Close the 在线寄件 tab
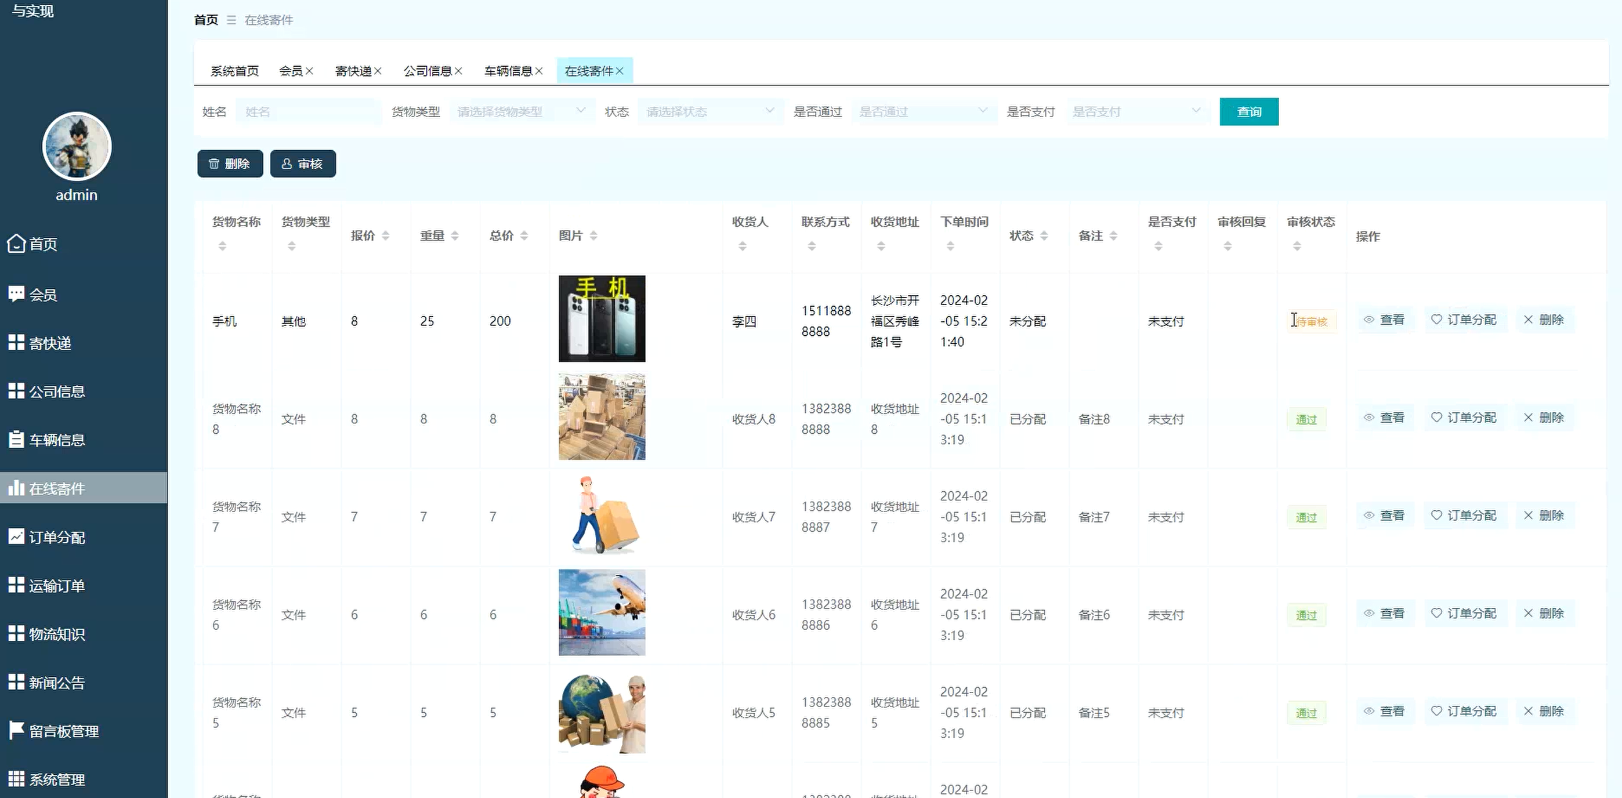This screenshot has width=1622, height=798. click(x=620, y=71)
